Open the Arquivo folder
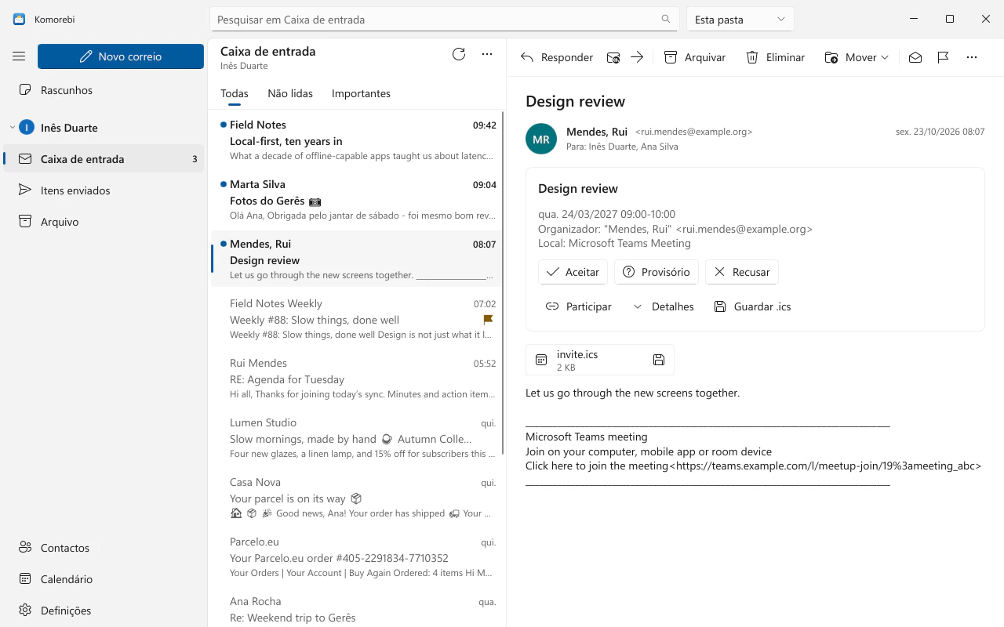Viewport: 1004px width, 627px height. click(x=104, y=222)
